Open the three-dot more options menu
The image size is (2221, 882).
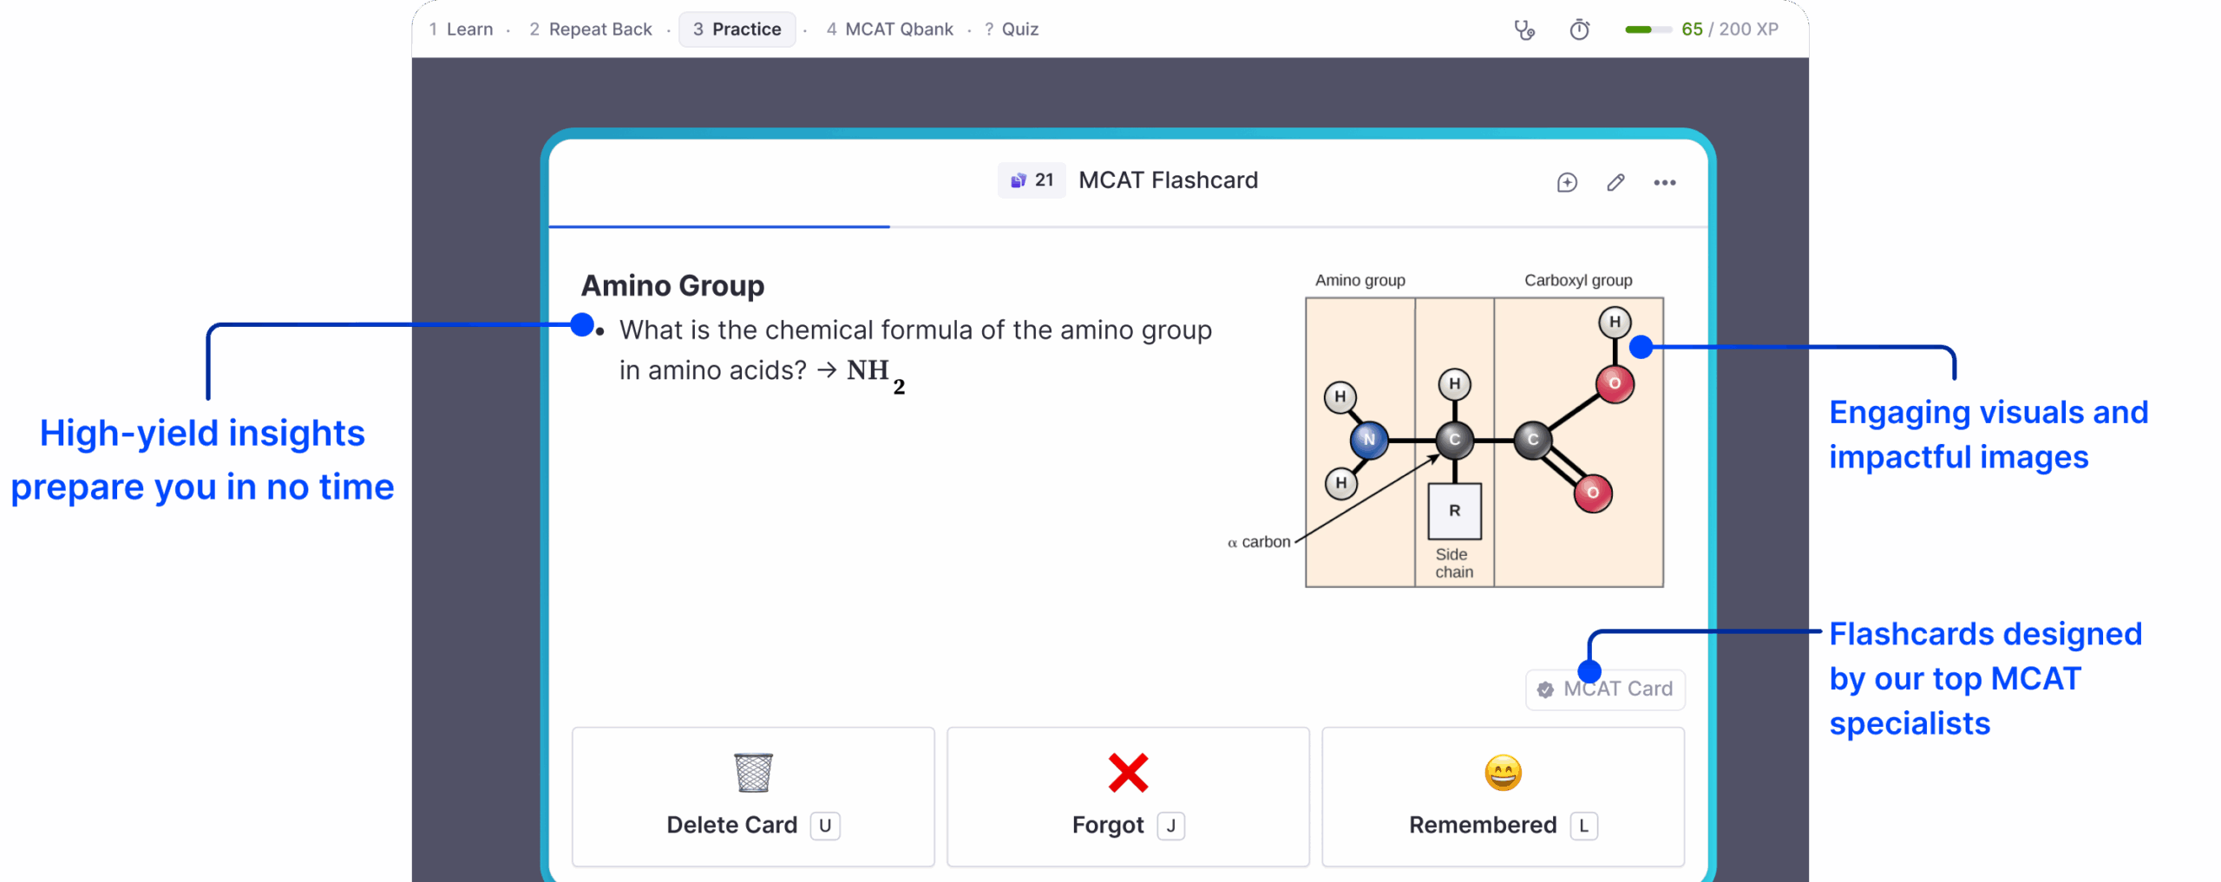[1664, 182]
